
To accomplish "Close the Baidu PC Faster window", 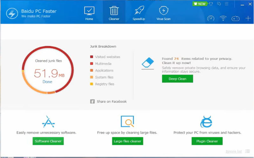I will pyautogui.click(x=250, y=4).
